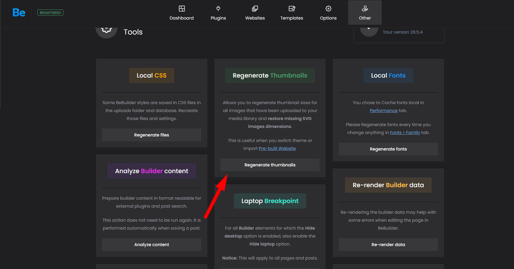Viewport: 514px width, 269px height.
Task: Follow the Pre-built Website link
Action: point(277,148)
